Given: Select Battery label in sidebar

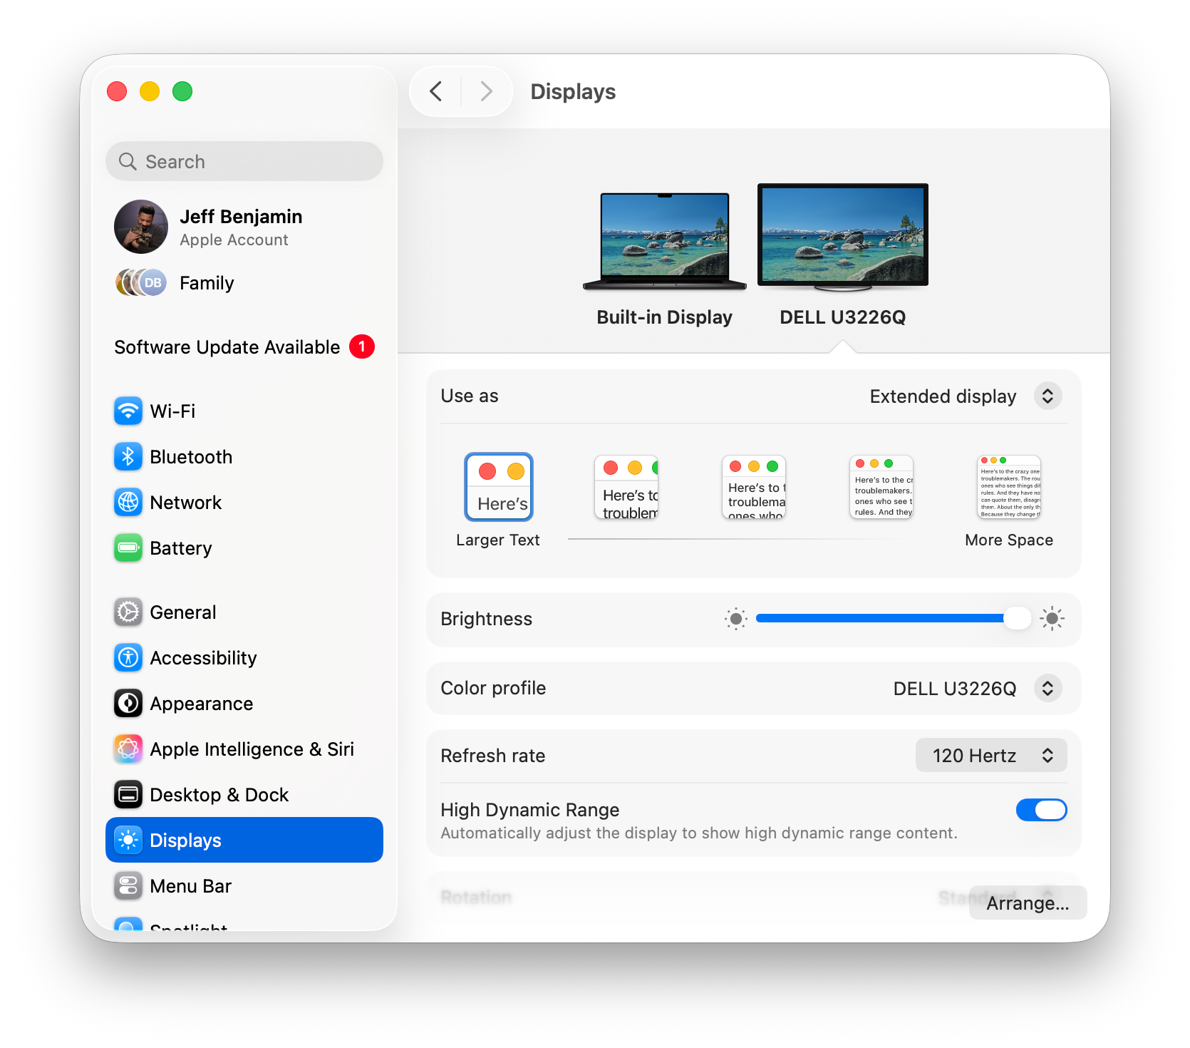Looking at the screenshot, I should pyautogui.click(x=181, y=548).
